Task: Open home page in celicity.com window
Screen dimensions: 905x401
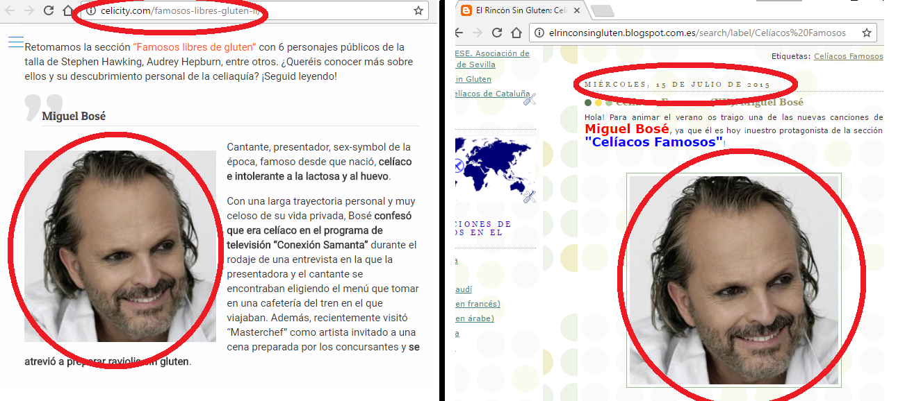Action: [67, 11]
